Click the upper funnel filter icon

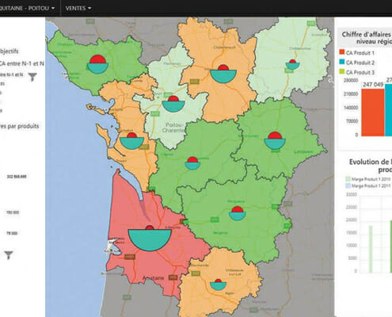tap(32, 77)
